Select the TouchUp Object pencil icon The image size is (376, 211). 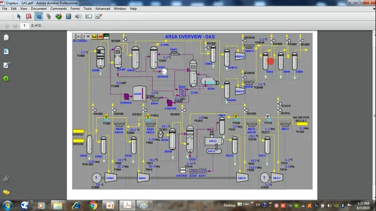pos(99,16)
